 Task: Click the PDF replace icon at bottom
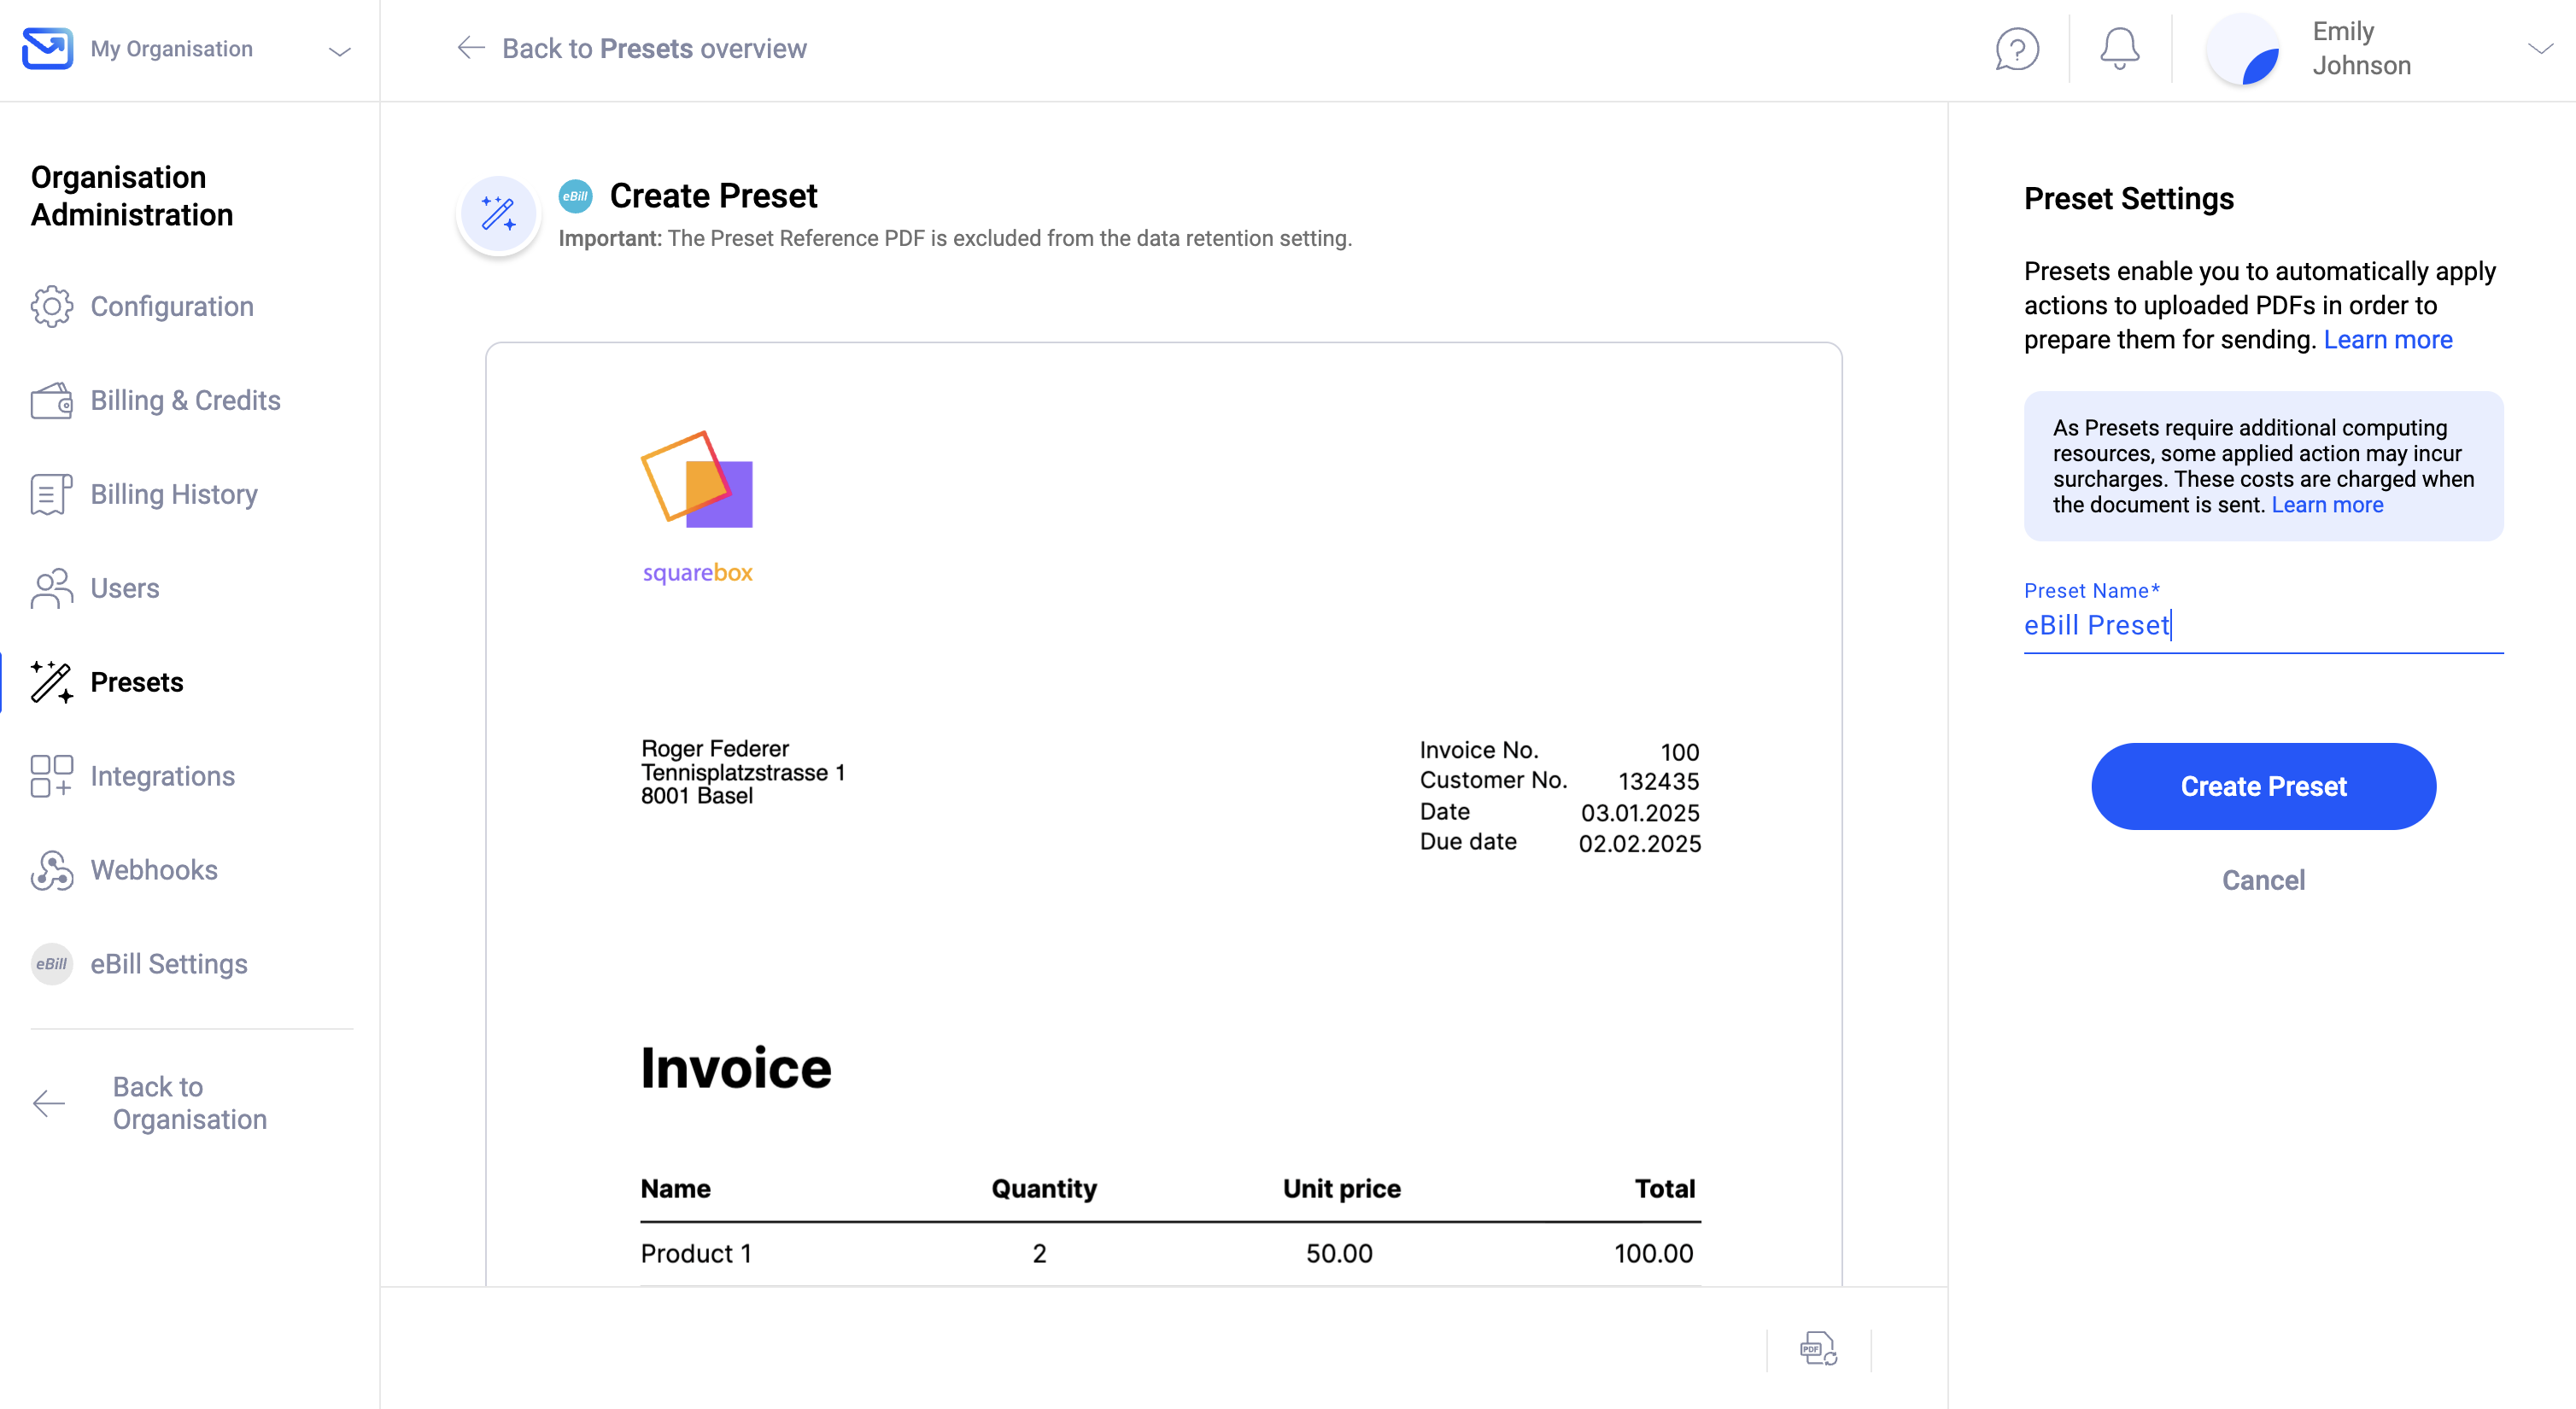coord(1818,1349)
